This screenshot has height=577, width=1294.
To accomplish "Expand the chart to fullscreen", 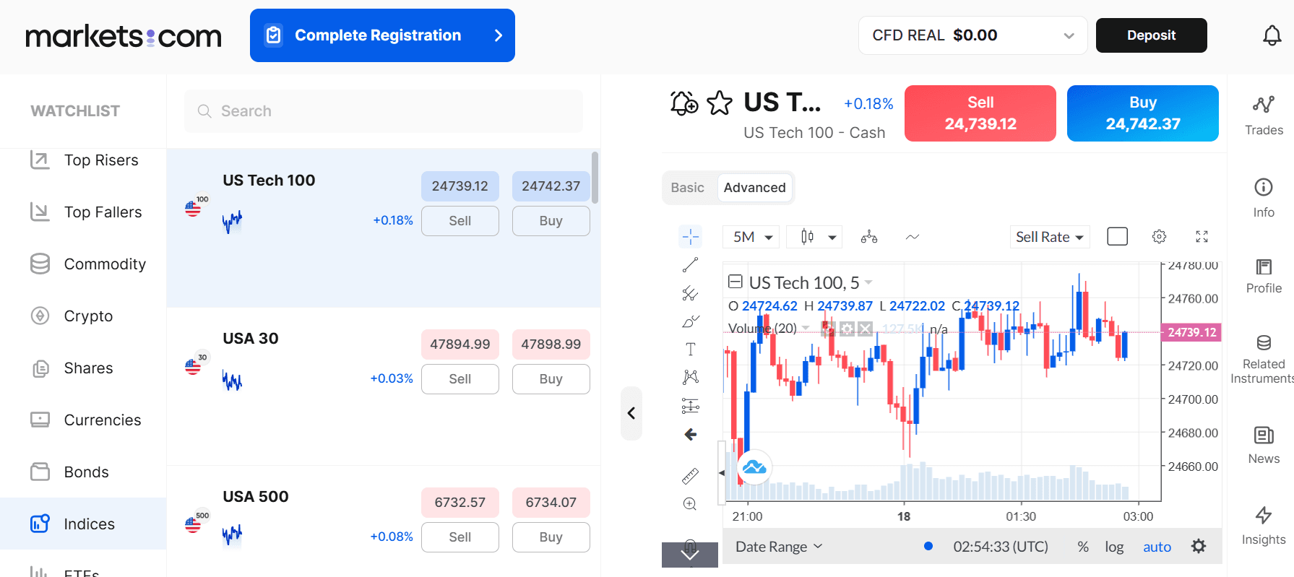I will tap(1201, 236).
